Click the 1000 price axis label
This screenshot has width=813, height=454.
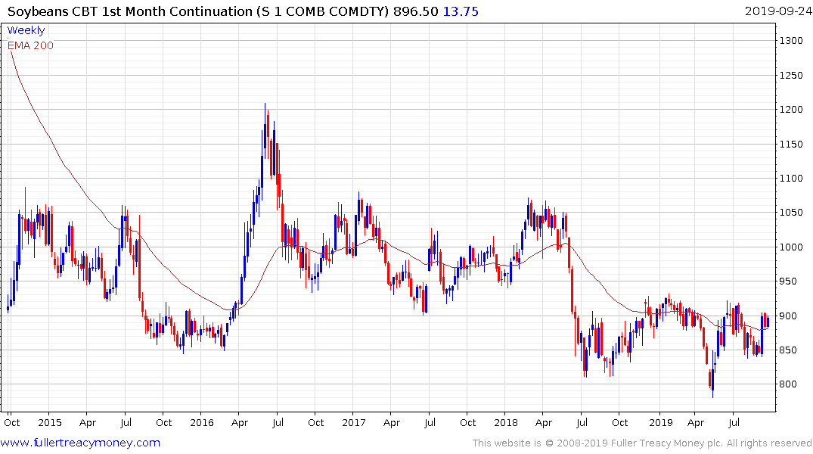(791, 247)
